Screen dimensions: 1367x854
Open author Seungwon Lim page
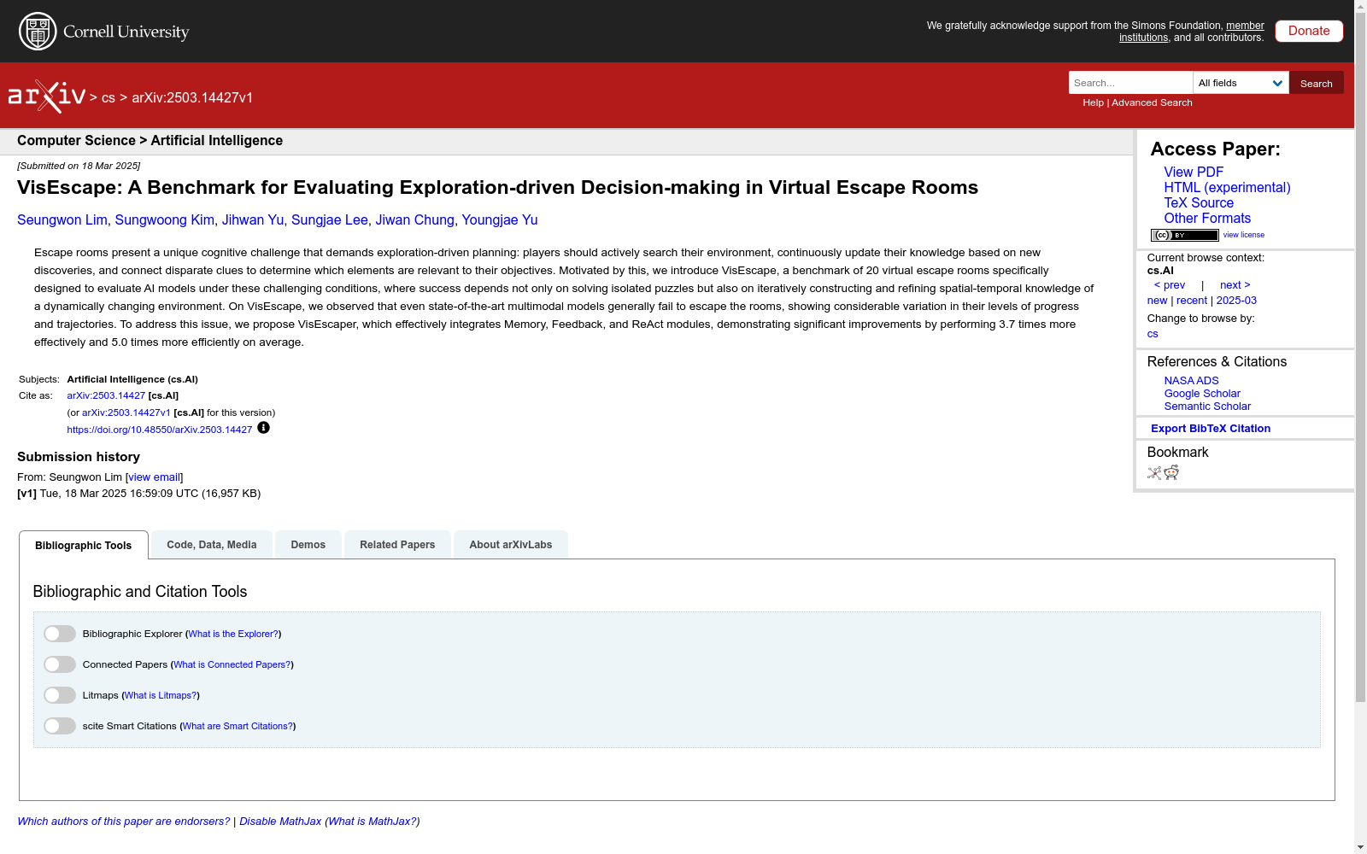pos(62,220)
